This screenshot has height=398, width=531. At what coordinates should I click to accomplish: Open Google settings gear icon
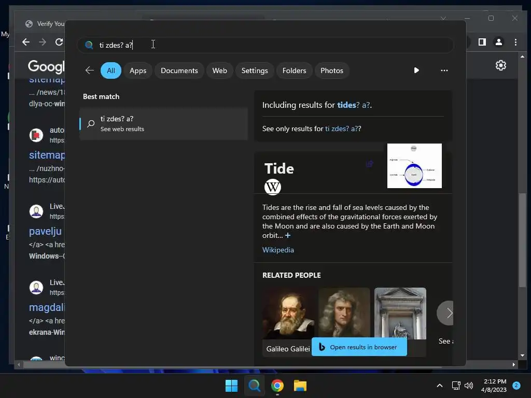[501, 65]
